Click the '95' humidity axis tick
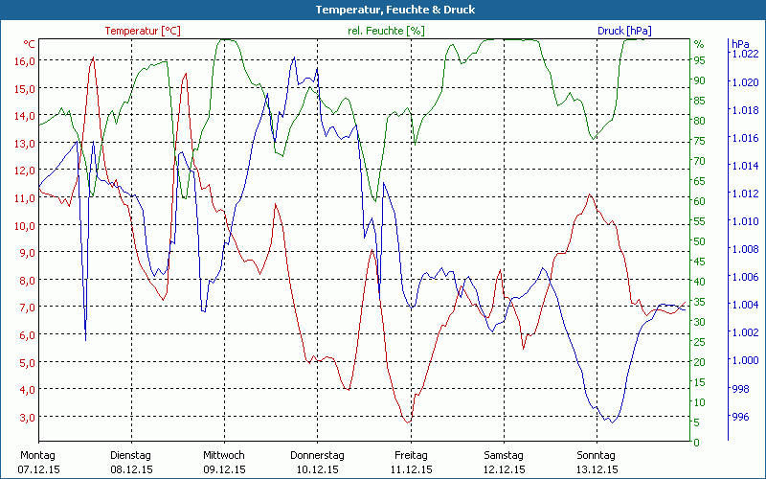Screen dimensions: 766x479 [x=700, y=60]
